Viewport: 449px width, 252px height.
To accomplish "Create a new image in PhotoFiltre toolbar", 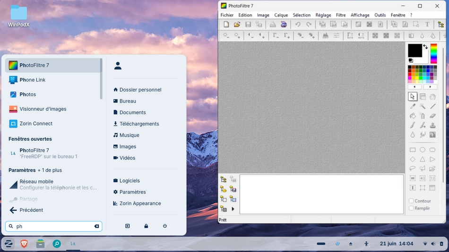I will pos(226,25).
